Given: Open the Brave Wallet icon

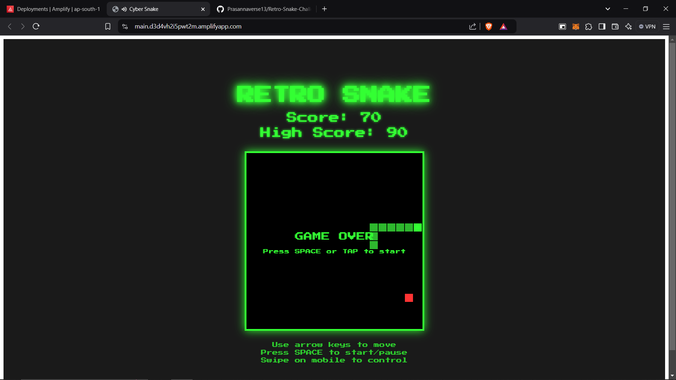Looking at the screenshot, I should tap(615, 26).
